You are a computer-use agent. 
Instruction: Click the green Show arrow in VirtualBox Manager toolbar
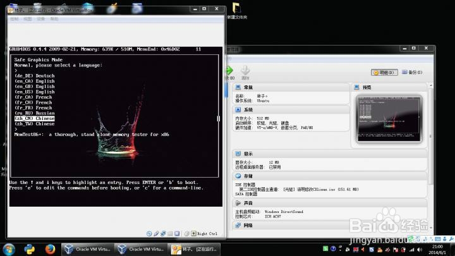click(229, 71)
